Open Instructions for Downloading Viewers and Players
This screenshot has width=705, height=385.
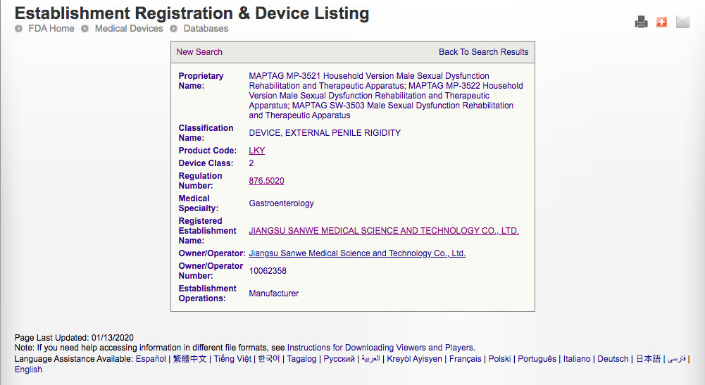point(380,348)
